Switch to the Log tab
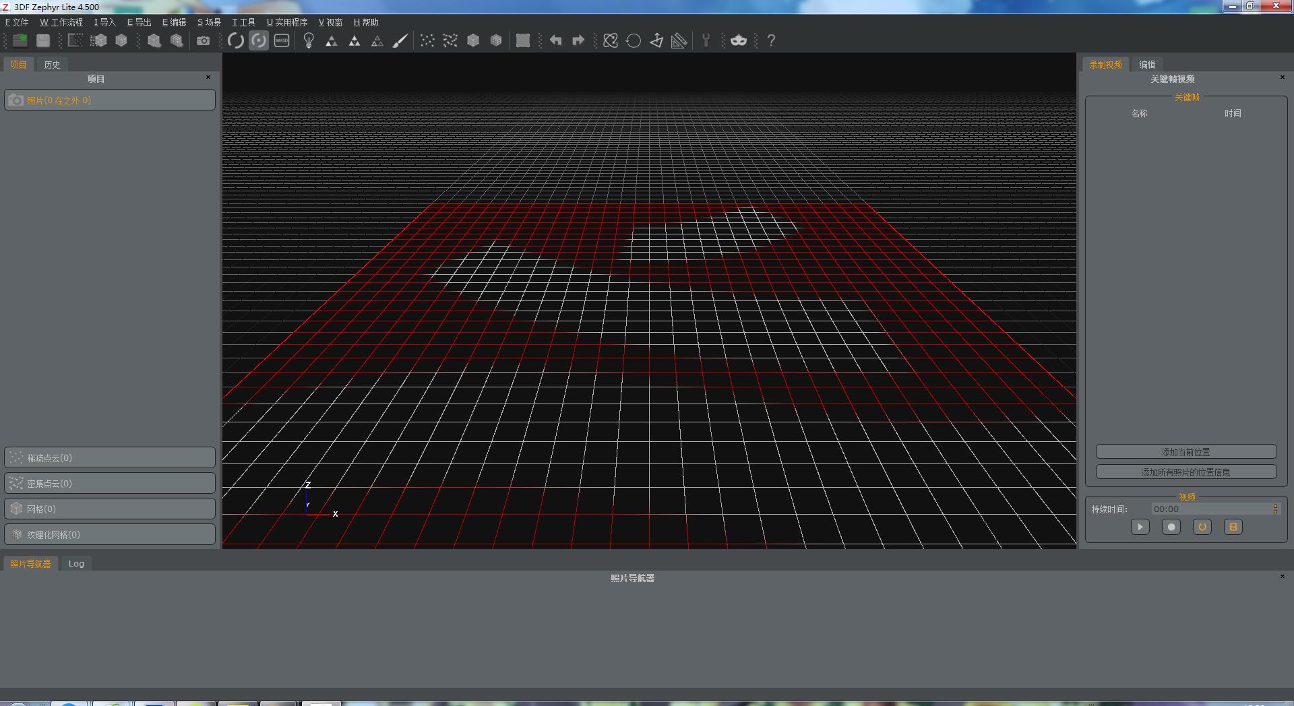 tap(76, 563)
